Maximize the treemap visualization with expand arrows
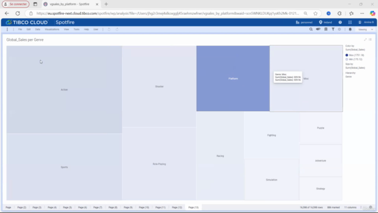This screenshot has height=213, width=378. click(365, 40)
